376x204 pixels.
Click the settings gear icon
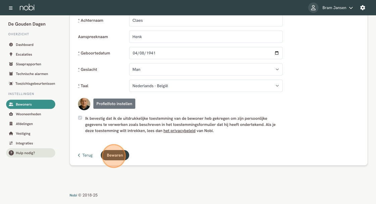[363, 8]
